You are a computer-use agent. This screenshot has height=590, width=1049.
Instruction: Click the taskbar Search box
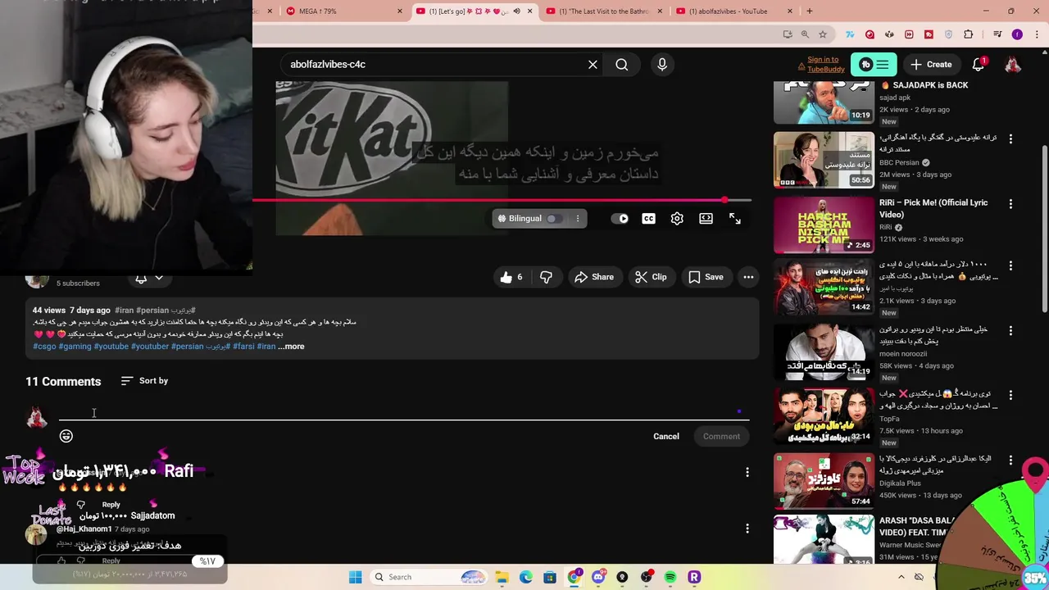[x=429, y=577]
